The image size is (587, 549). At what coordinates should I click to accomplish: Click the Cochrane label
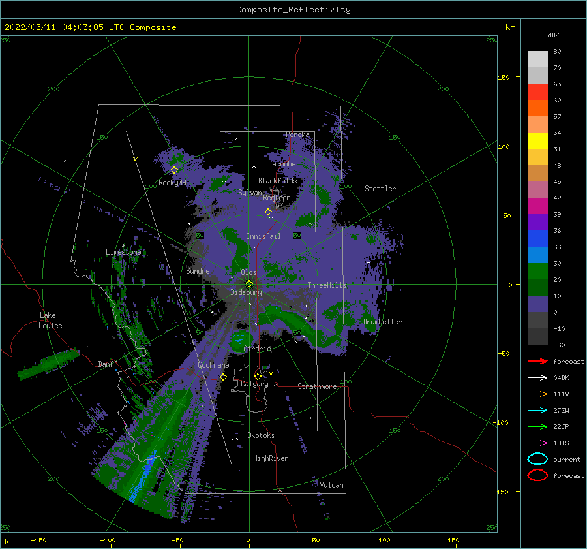213,365
